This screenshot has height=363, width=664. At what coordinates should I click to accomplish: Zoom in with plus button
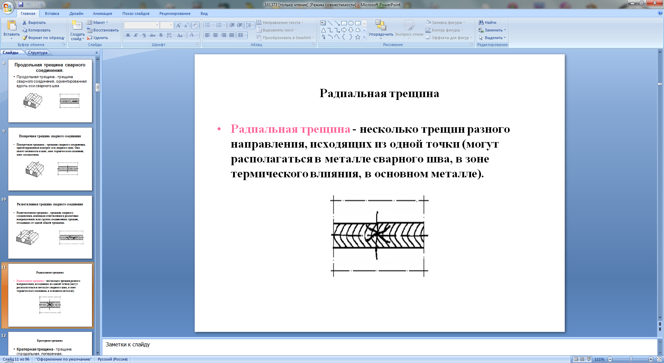pos(651,359)
